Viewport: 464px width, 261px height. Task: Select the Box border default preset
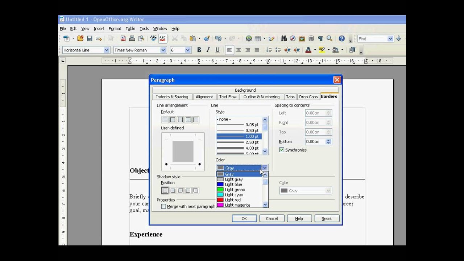tap(173, 120)
